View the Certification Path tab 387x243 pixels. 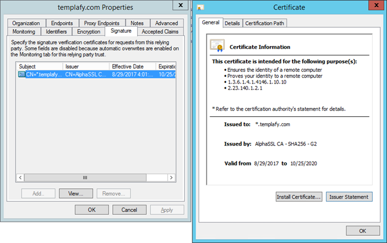coord(265,23)
